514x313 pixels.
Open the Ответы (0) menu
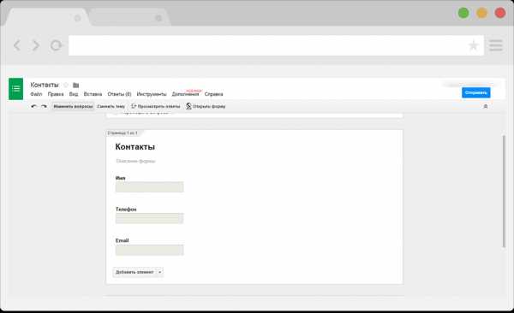tap(119, 94)
